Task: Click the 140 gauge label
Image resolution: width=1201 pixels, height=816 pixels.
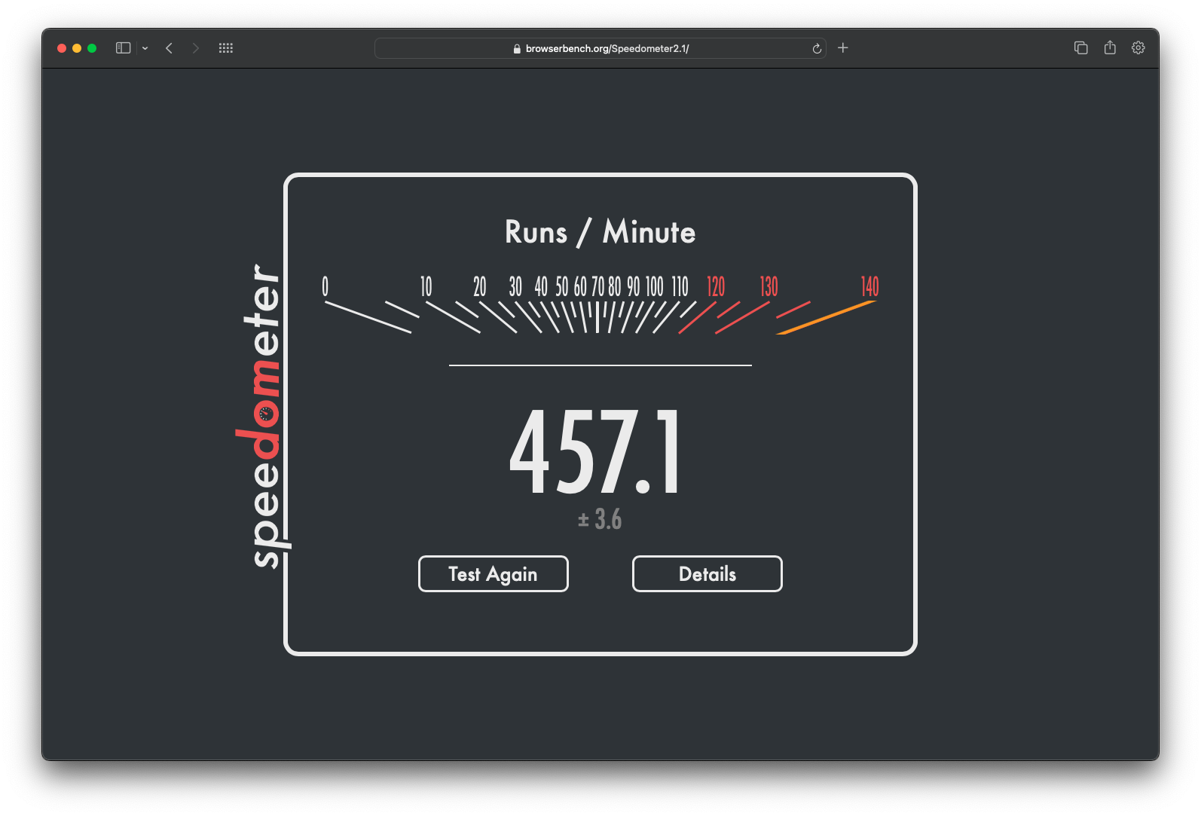Action: [870, 286]
